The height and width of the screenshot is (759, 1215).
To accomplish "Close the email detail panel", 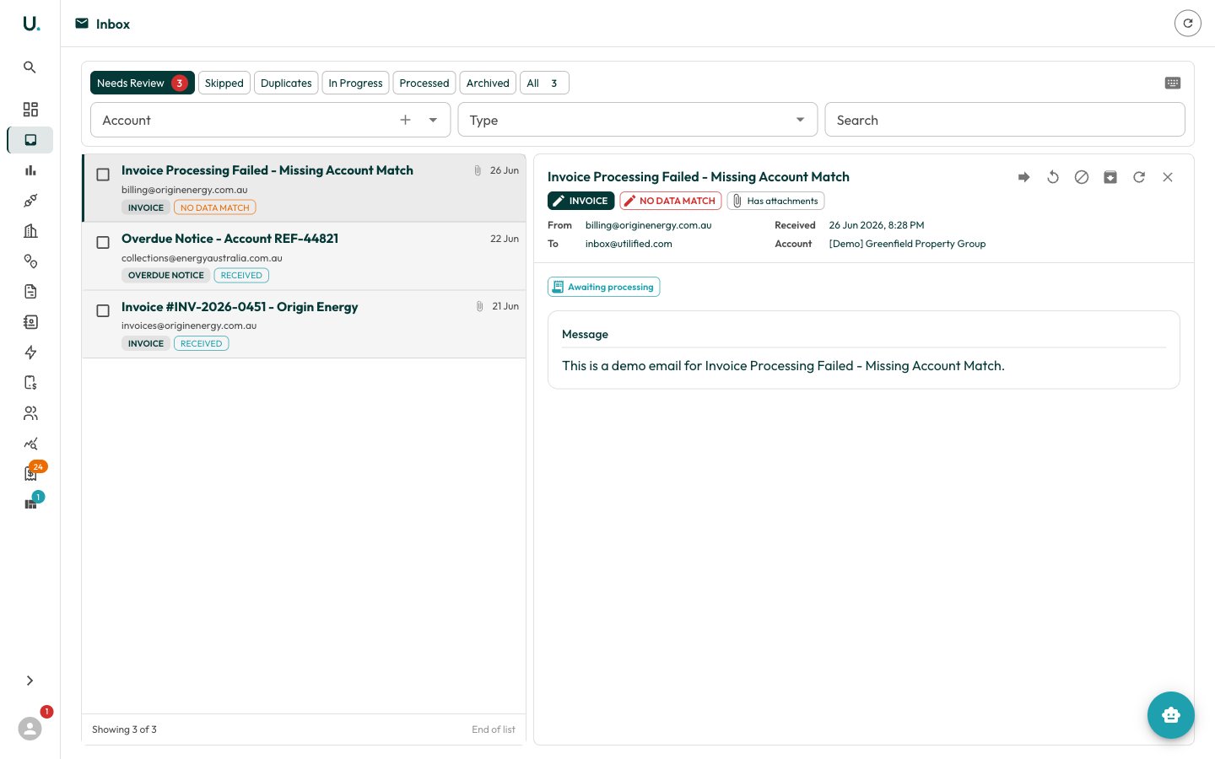I will 1168,177.
